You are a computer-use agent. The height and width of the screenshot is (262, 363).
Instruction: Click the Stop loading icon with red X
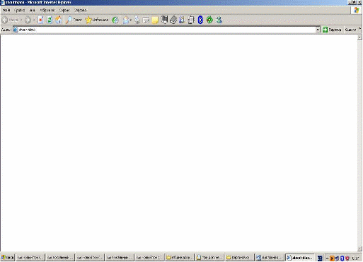click(x=40, y=20)
